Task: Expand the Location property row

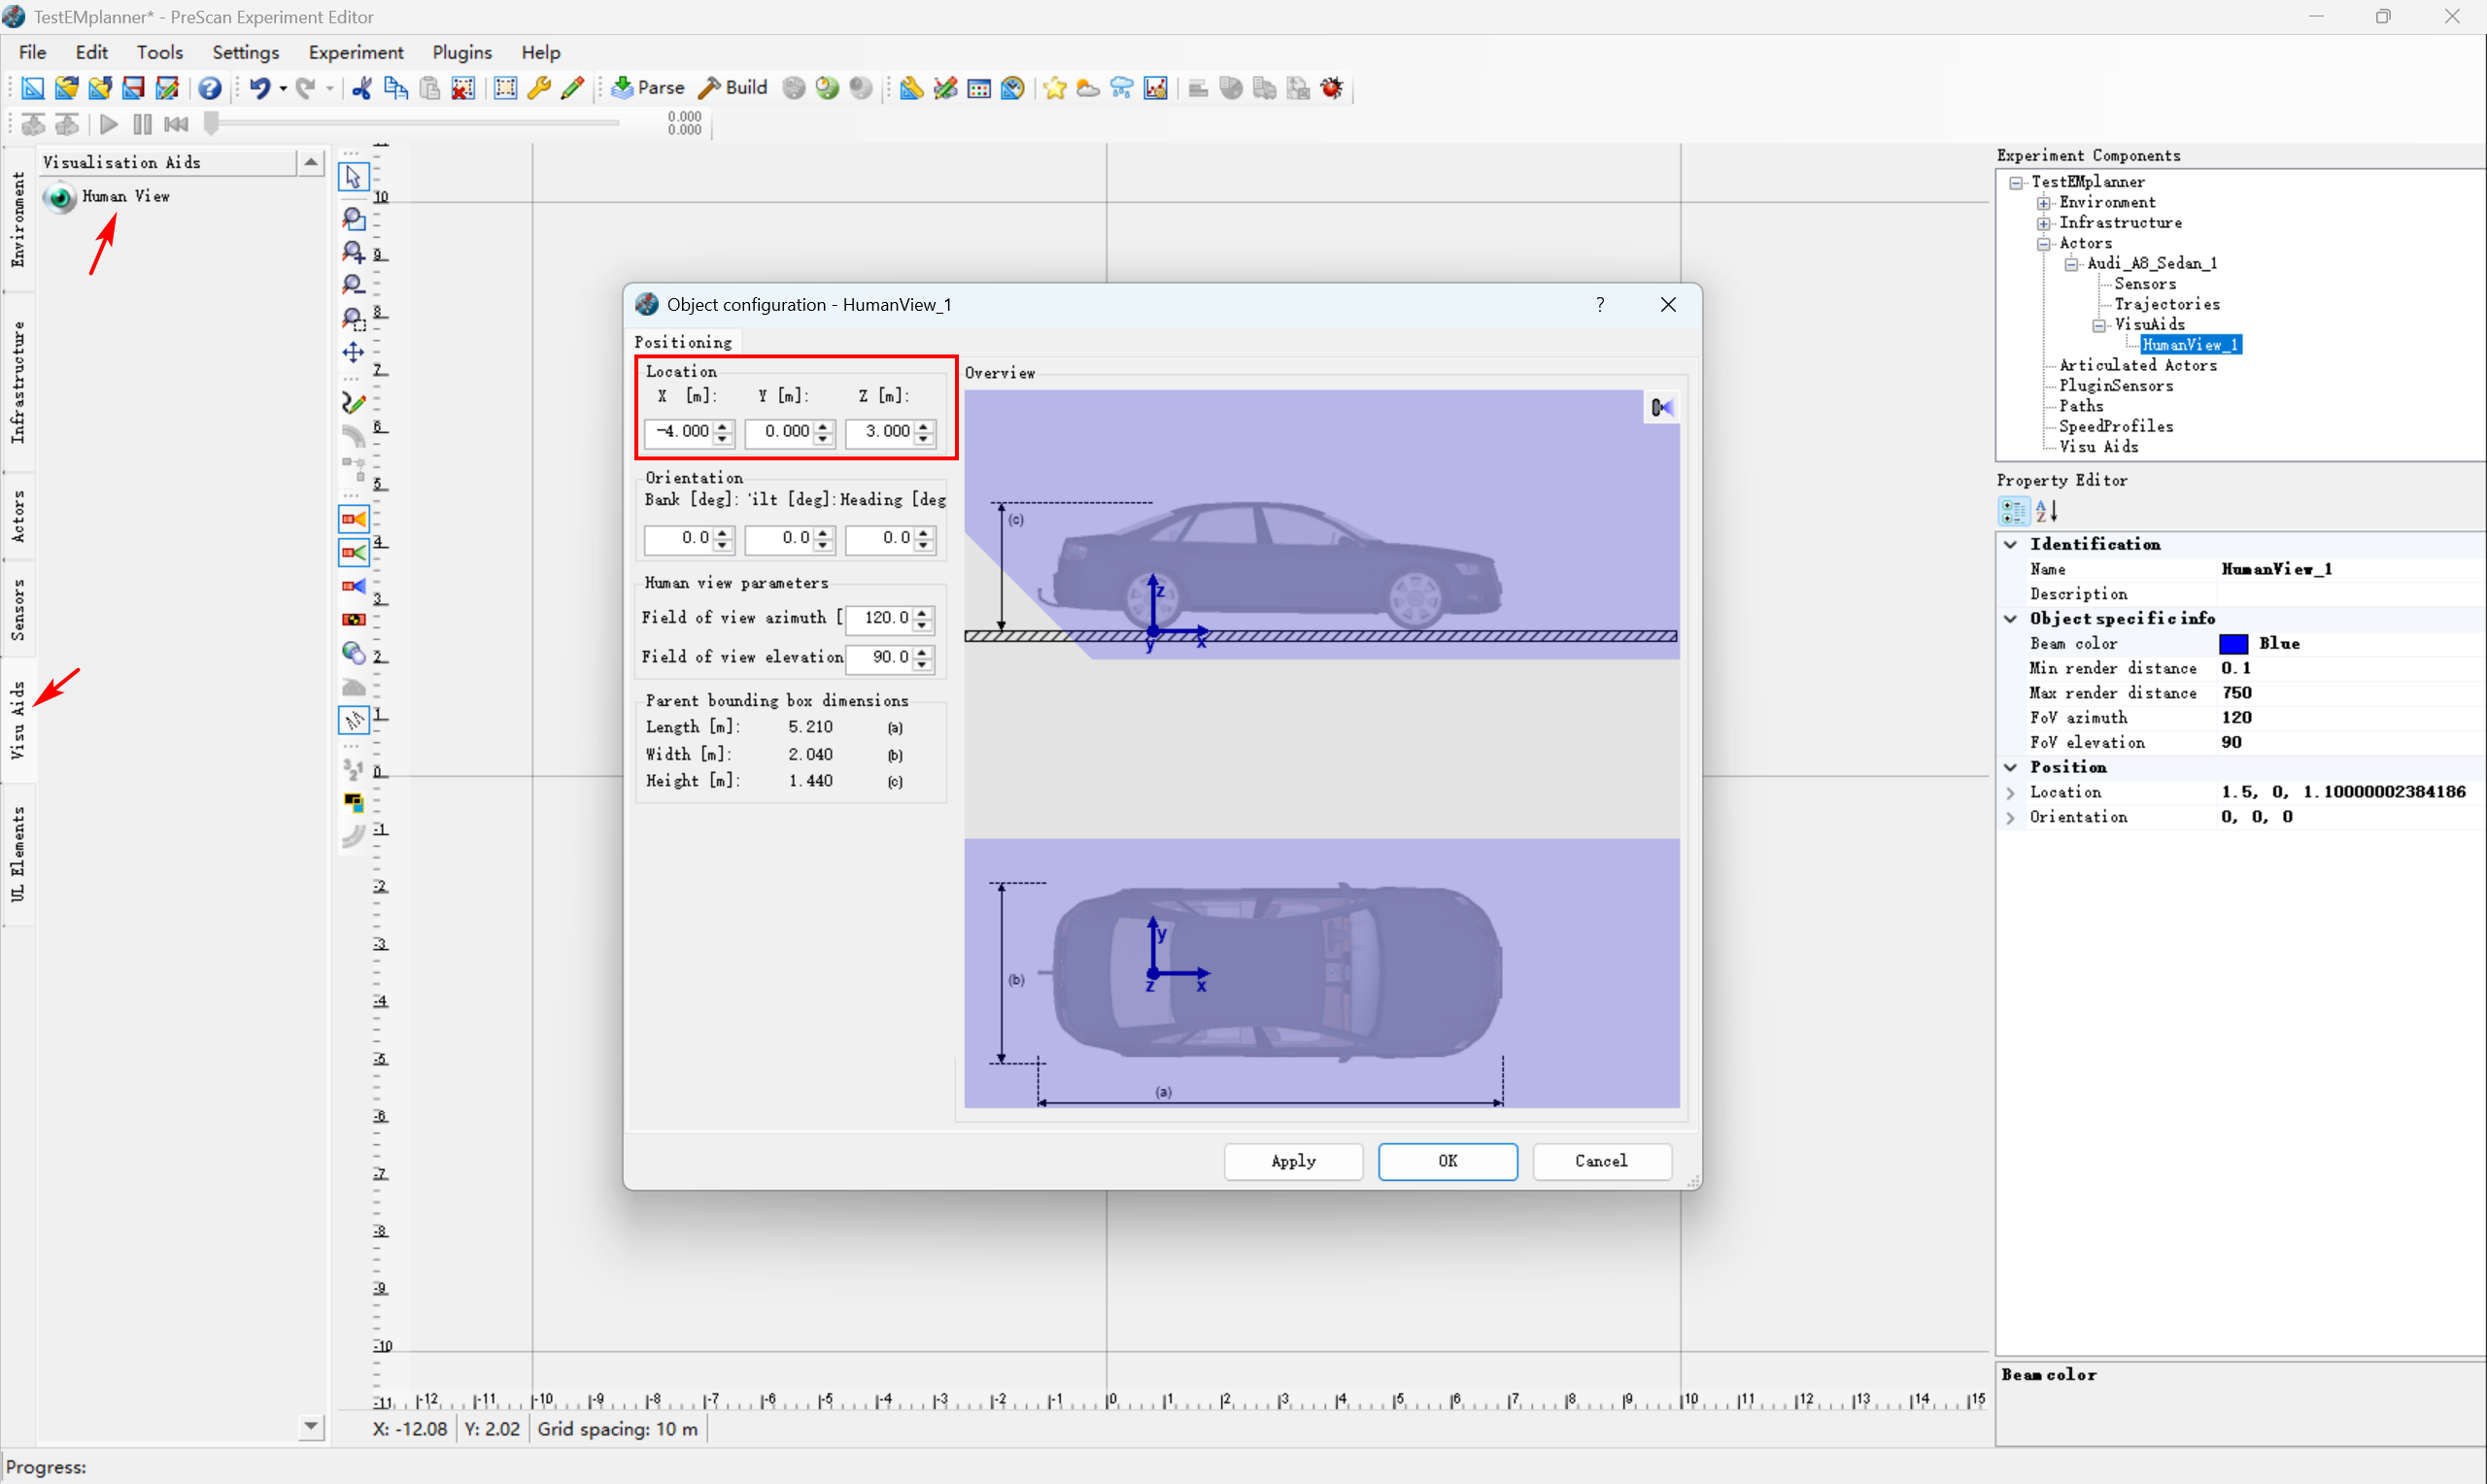Action: tap(2010, 792)
